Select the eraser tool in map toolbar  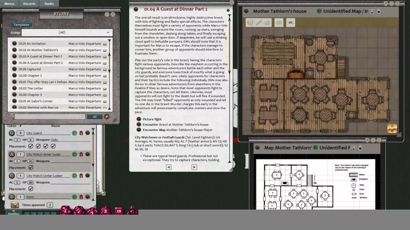tap(267, 23)
